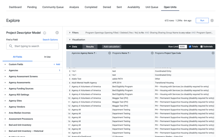Expand Agency ROI Settings group

click(5, 95)
